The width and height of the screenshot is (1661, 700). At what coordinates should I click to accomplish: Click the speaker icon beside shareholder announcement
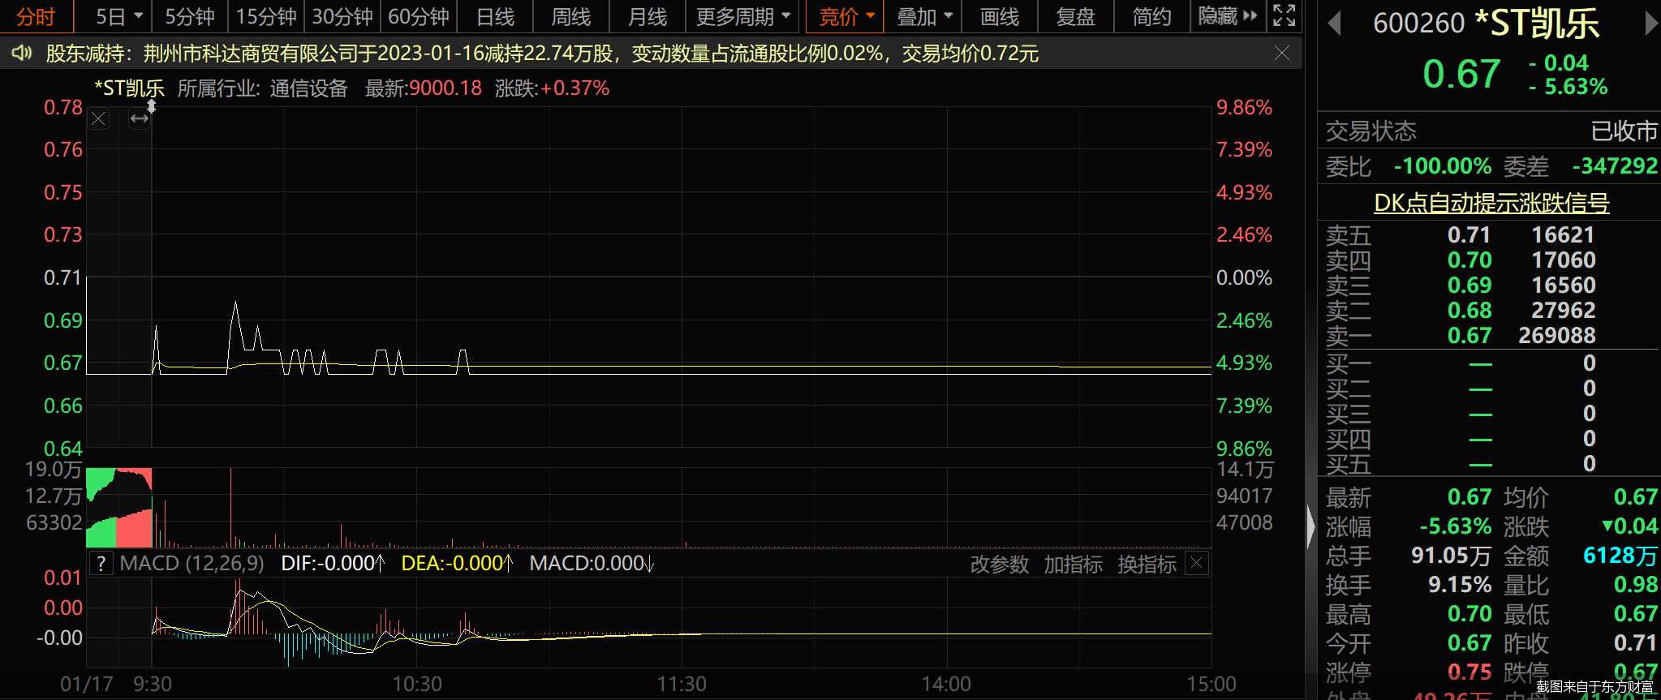[22, 54]
